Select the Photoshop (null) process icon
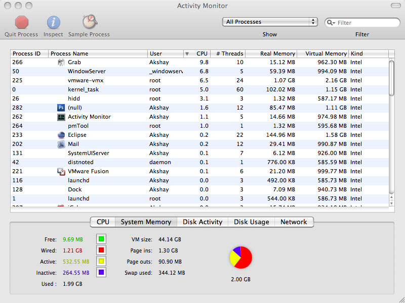 (x=61, y=108)
